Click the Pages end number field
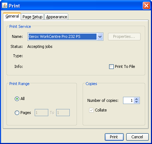 tap(63, 113)
